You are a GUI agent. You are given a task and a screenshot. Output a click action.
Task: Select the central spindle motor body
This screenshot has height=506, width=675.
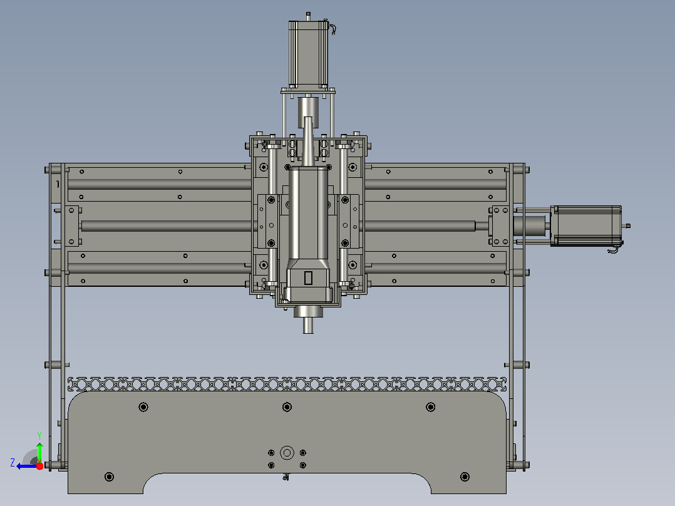click(308, 214)
